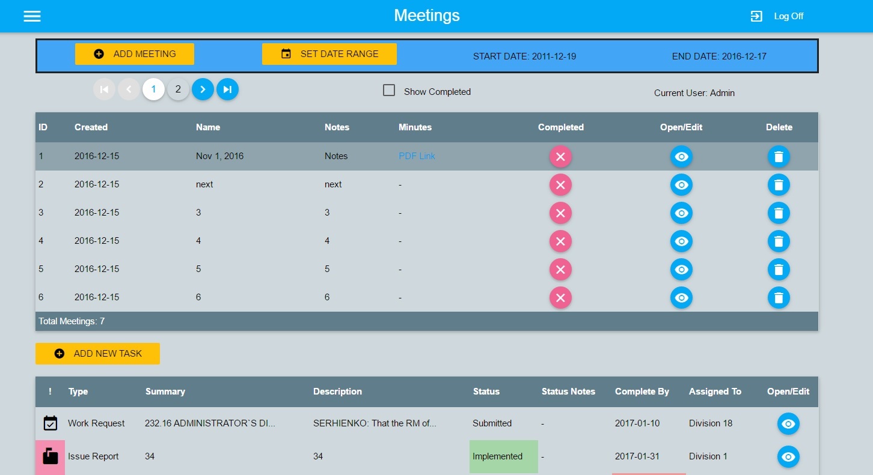Screen dimensions: 873x475
Task: Delete meeting ID 6 with trash icon
Action: tap(779, 298)
